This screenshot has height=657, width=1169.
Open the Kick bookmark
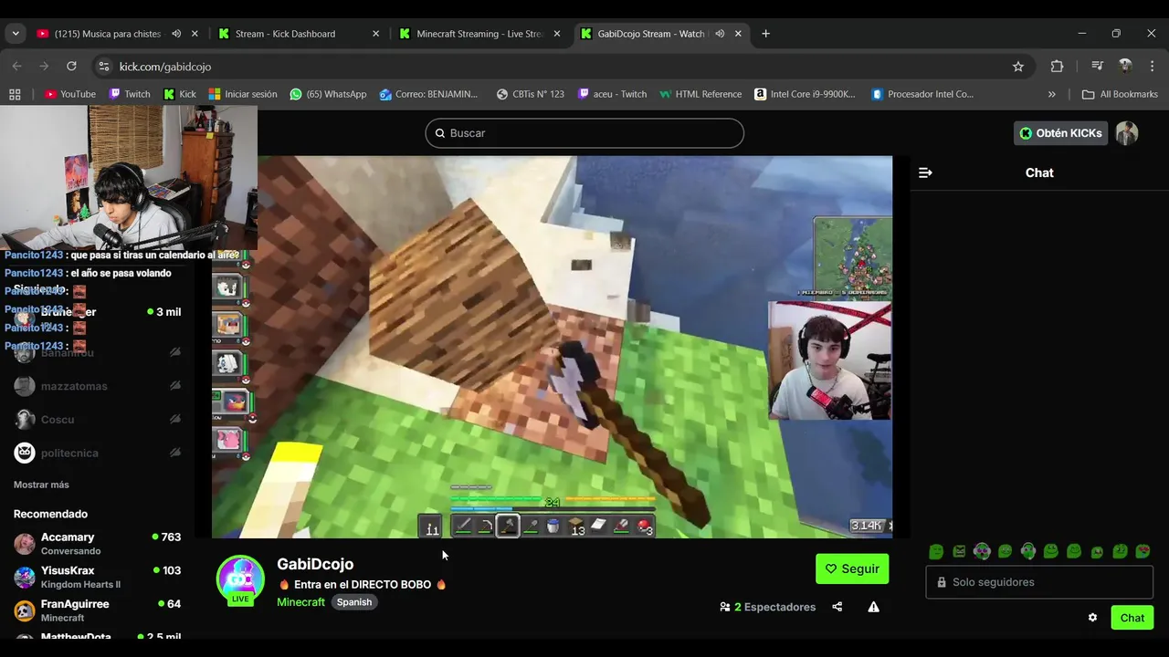[x=180, y=94]
